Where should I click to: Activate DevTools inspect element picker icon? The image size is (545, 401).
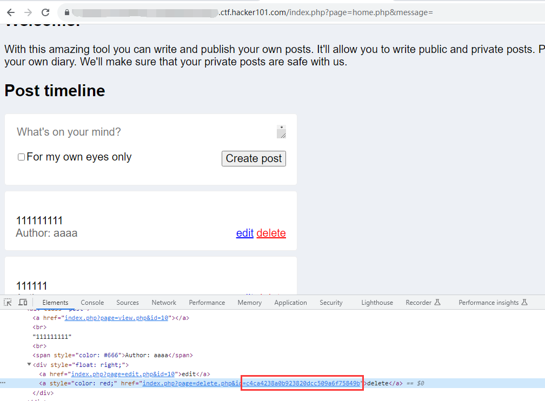[x=8, y=302]
